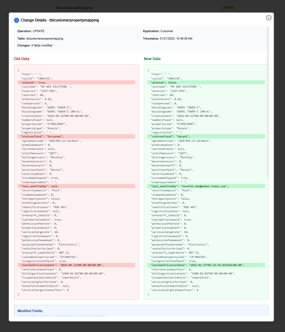Click the UPDATE badge behind the dialog
Viewport: 285px width, 332px height.
tap(228, 7)
